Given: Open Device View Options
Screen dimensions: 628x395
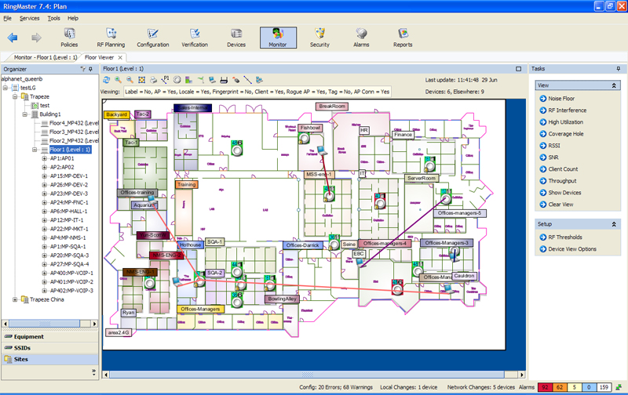Looking at the screenshot, I should [x=572, y=248].
